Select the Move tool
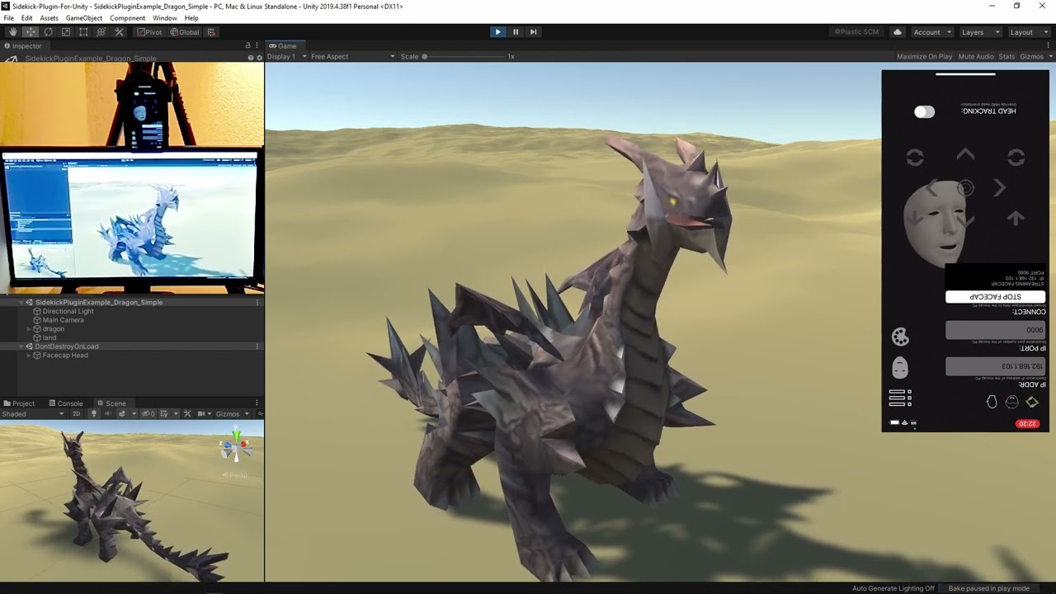The width and height of the screenshot is (1056, 594). 31,32
